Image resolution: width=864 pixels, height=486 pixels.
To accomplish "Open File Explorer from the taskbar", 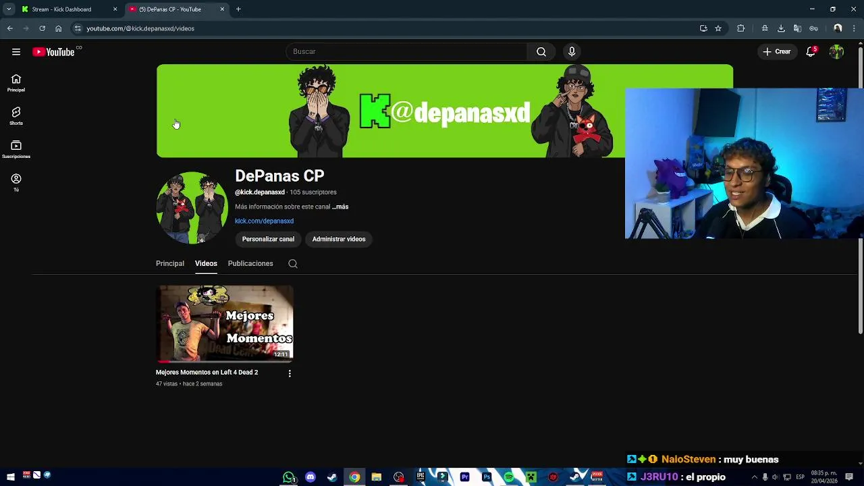I will [x=377, y=477].
